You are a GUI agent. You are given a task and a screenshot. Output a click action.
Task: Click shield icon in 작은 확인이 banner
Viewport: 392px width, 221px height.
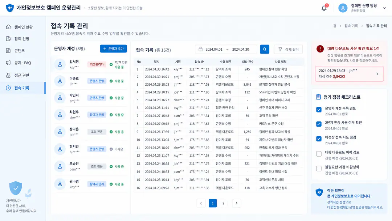point(319,192)
